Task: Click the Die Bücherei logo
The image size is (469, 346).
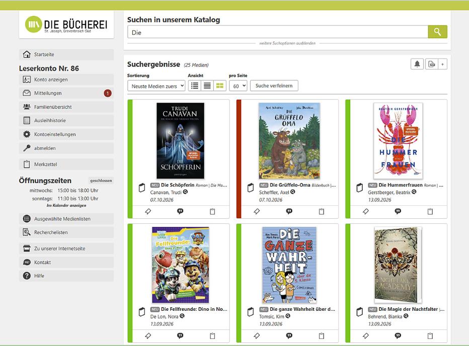Action: [66, 25]
